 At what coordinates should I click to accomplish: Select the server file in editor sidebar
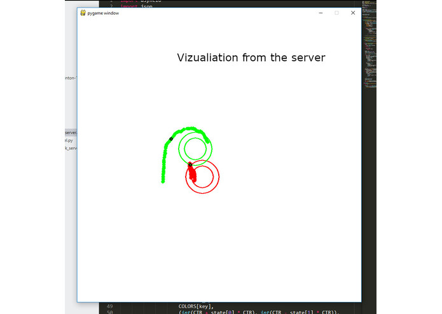click(71, 133)
